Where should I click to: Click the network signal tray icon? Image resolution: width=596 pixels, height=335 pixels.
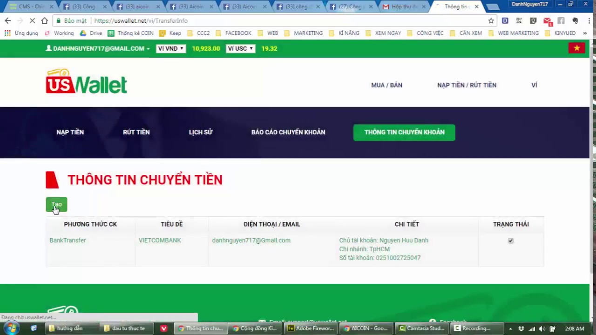point(532,328)
